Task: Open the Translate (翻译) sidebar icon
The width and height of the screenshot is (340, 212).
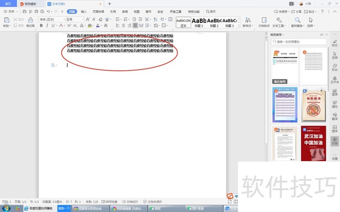Action: 334,116
